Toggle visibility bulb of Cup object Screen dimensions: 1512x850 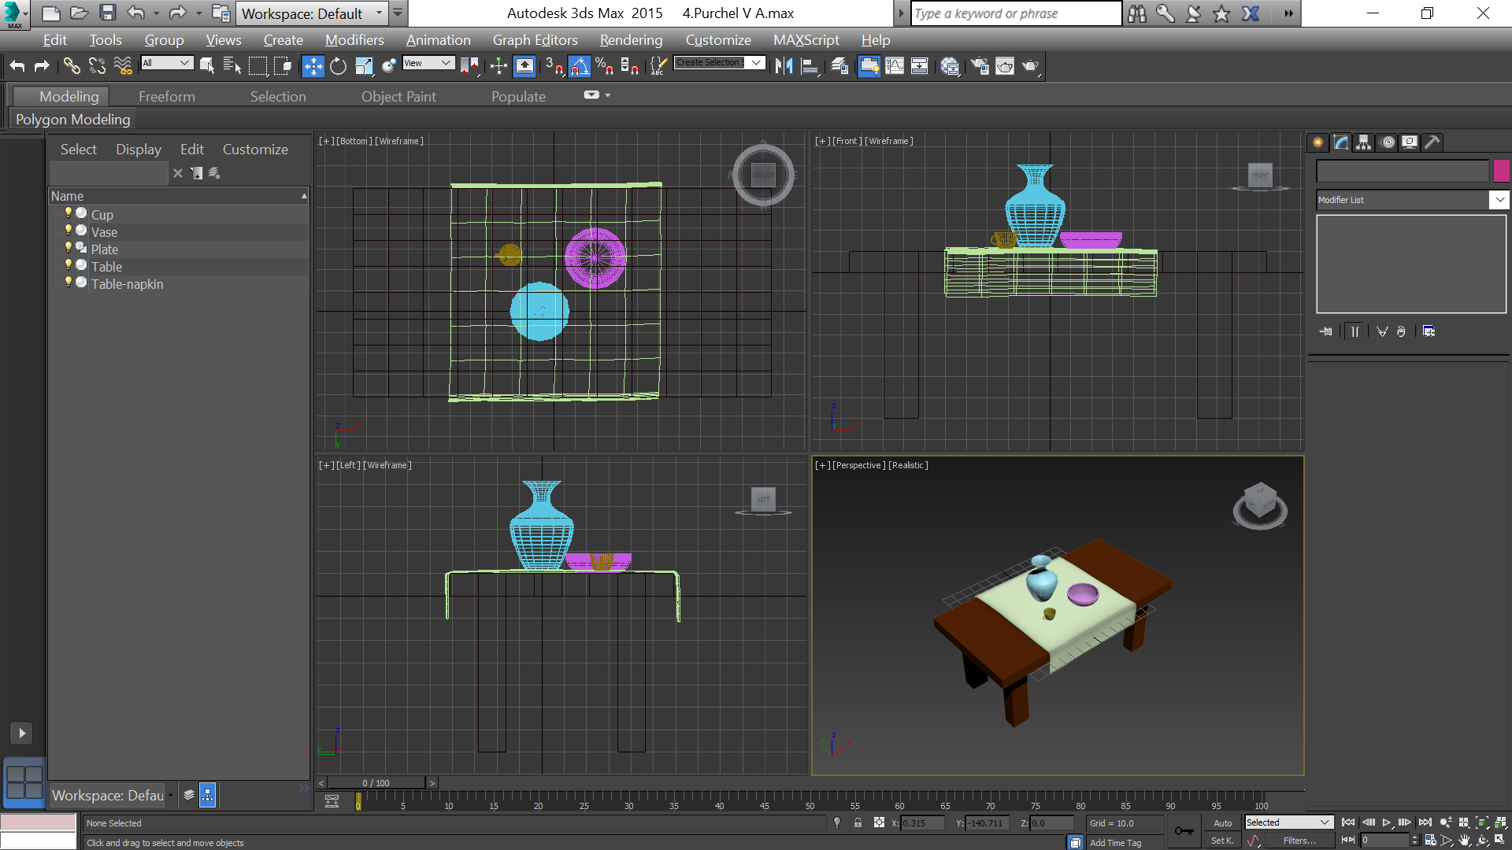(69, 213)
